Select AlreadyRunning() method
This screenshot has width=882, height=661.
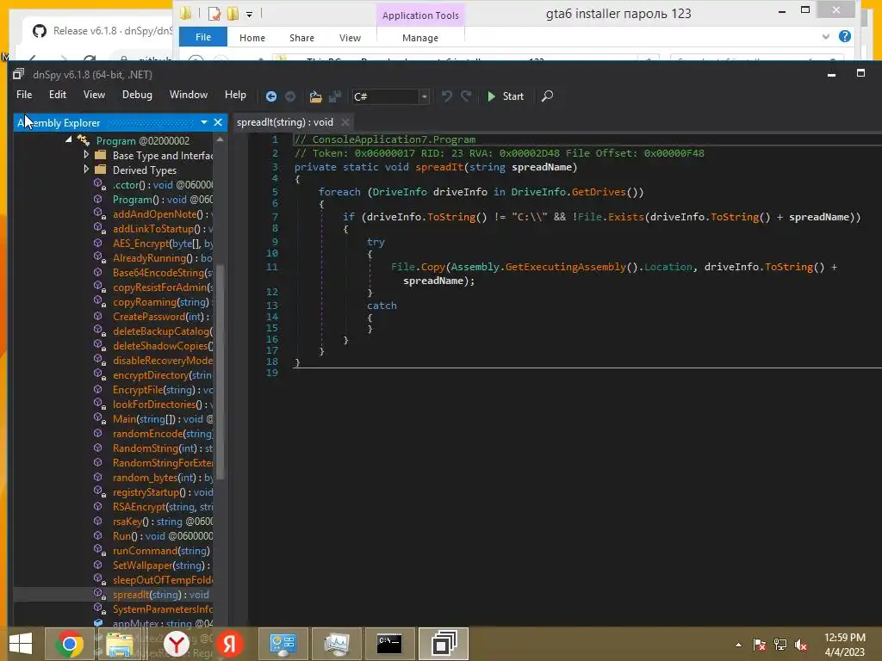tap(163, 258)
